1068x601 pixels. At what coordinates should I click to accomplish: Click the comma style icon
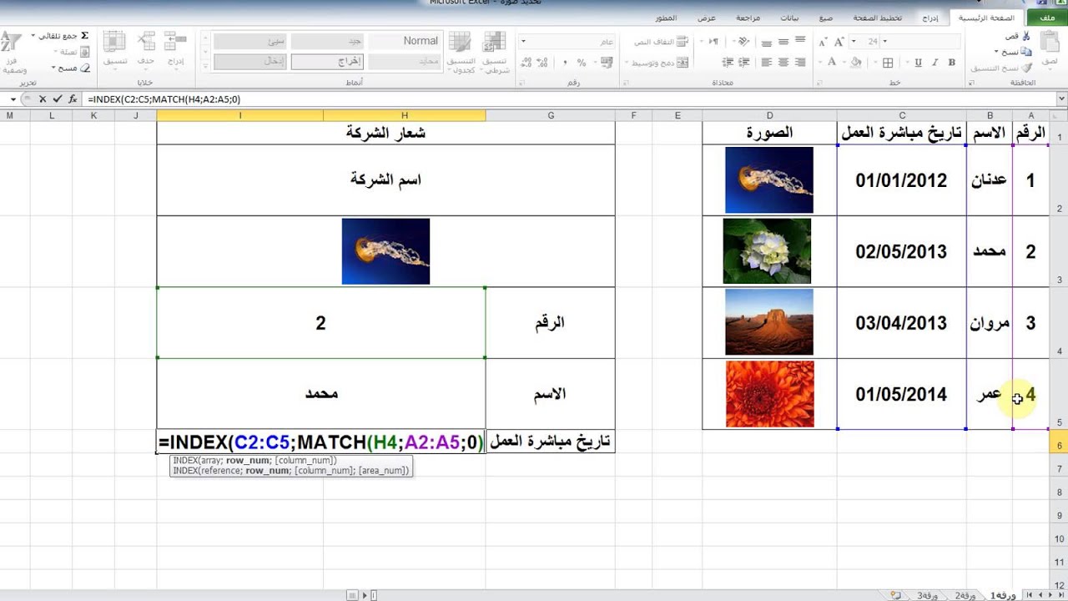click(x=565, y=63)
